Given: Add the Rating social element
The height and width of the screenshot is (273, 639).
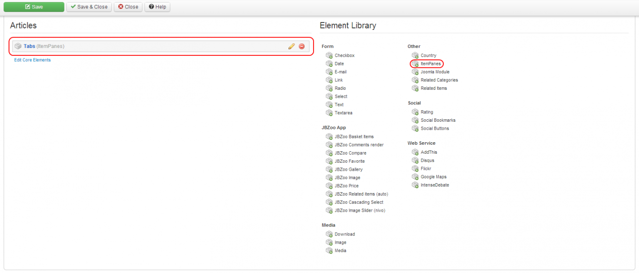Looking at the screenshot, I should [427, 112].
